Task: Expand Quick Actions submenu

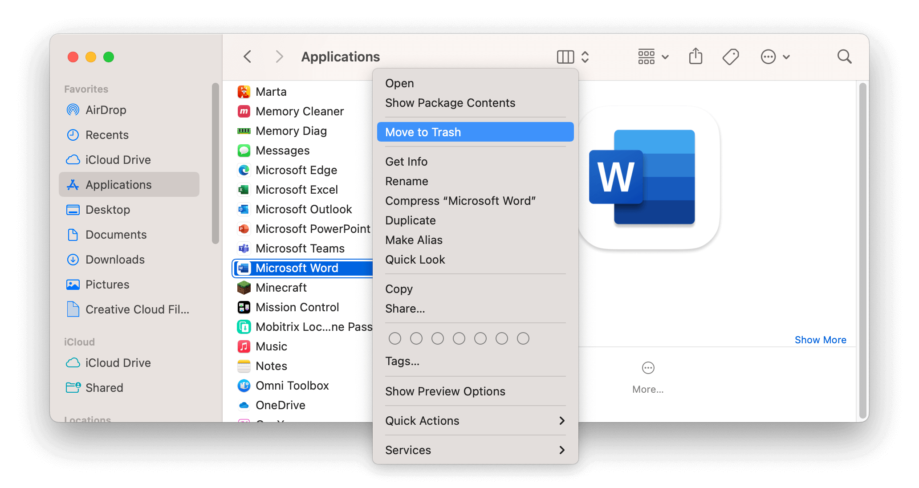Action: pyautogui.click(x=475, y=421)
